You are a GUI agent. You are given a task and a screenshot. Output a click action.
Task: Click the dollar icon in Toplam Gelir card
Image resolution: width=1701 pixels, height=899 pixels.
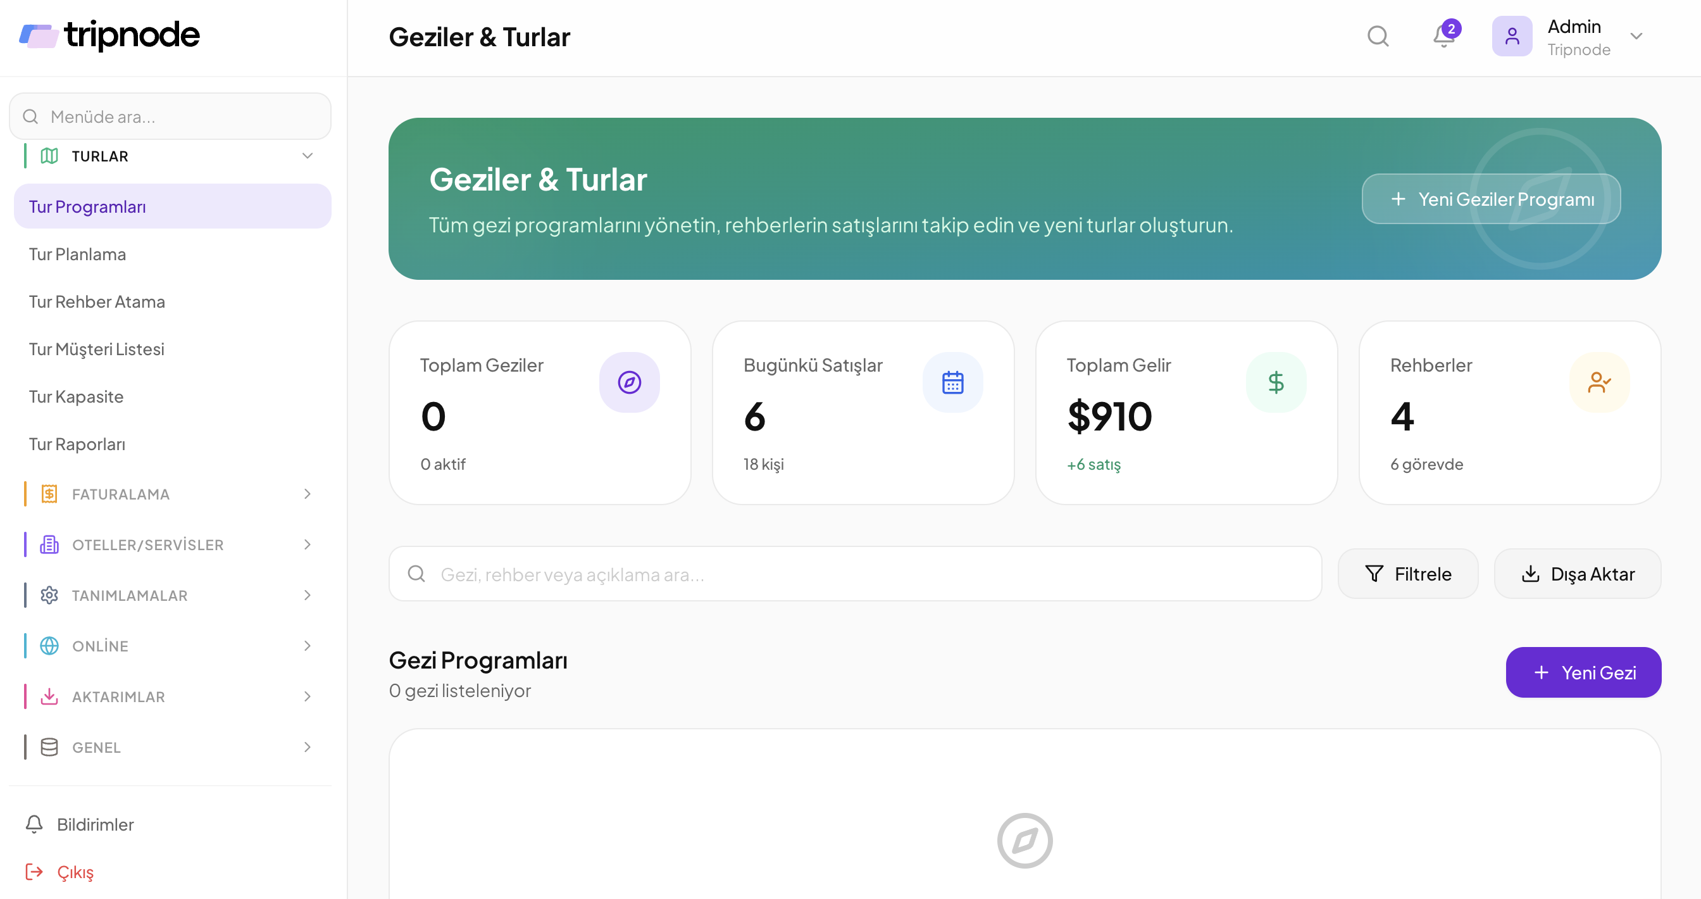[1276, 382]
